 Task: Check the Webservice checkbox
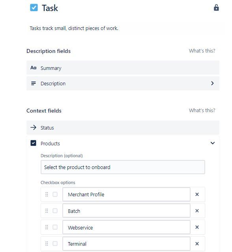tap(55, 227)
